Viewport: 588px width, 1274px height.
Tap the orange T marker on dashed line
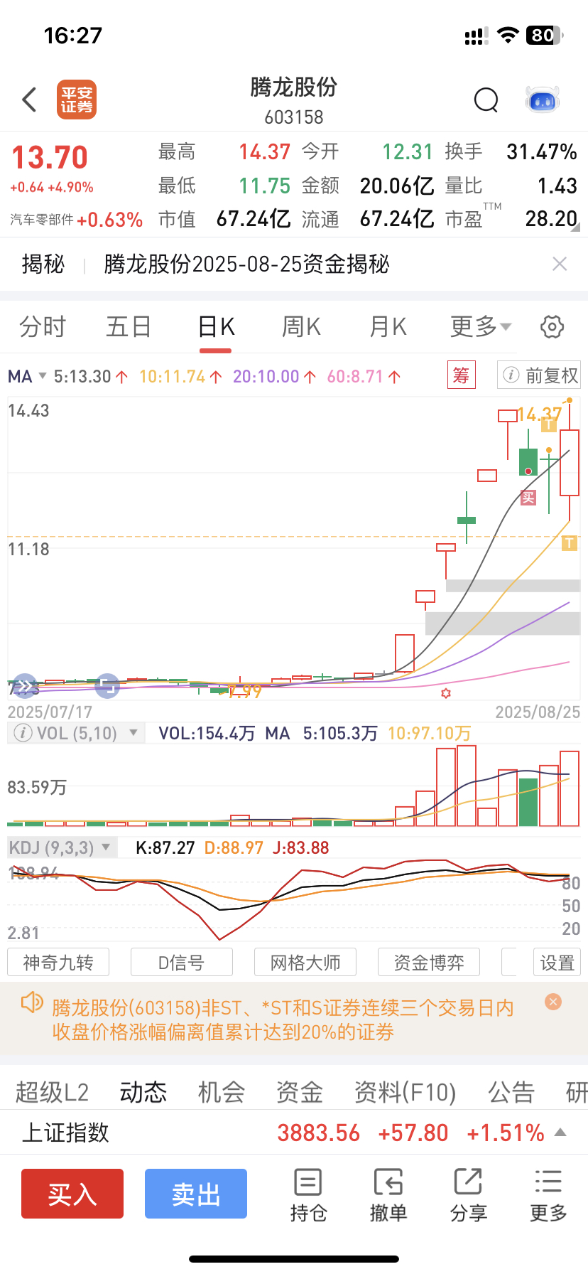click(570, 544)
